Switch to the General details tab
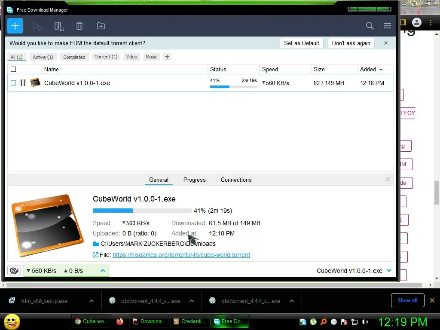The width and height of the screenshot is (440, 330). coord(159,180)
